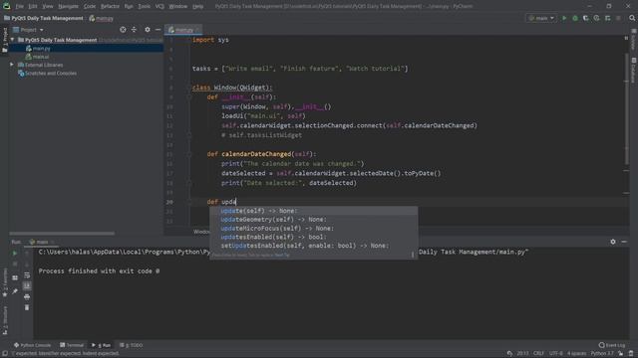Open the Event Log
This screenshot has height=358, width=638.
click(x=612, y=345)
